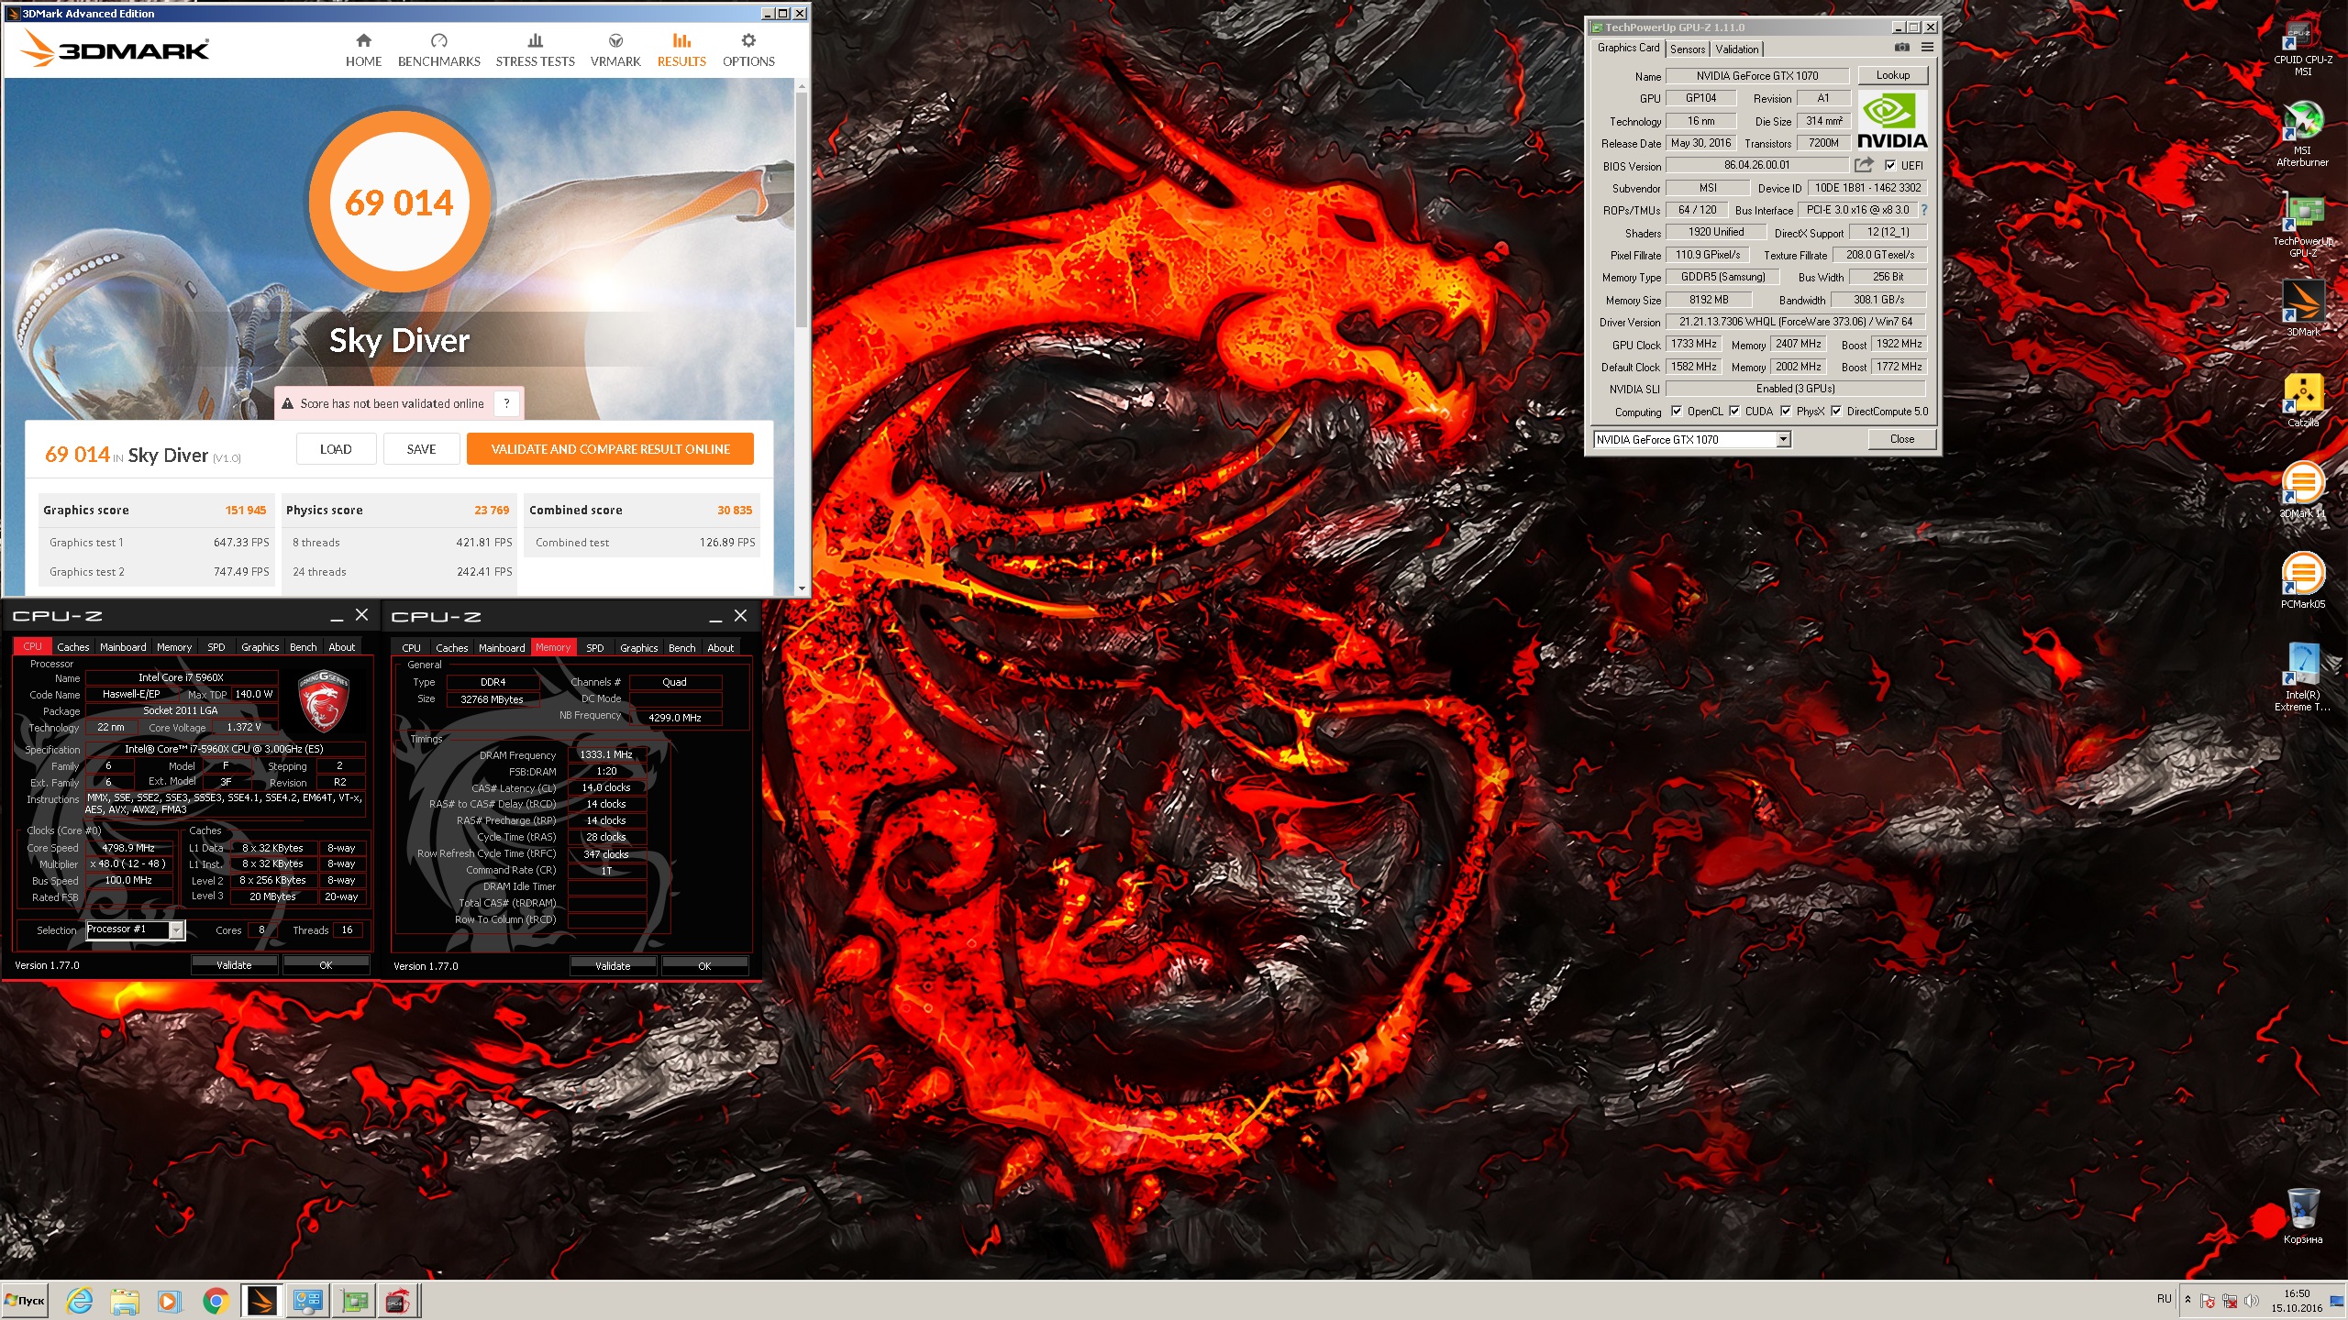Screen dimensions: 2348x1320
Task: Open Windows Explorer folder on taskbar
Action: (x=125, y=1301)
